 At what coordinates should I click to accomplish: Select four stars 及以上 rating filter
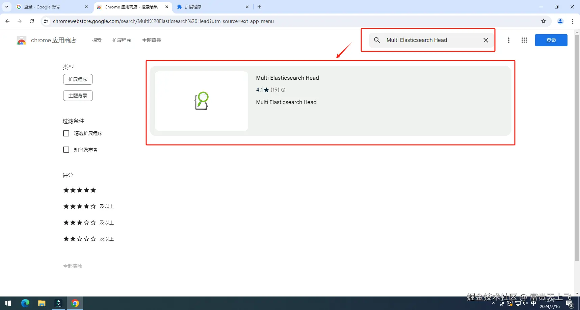click(88, 206)
